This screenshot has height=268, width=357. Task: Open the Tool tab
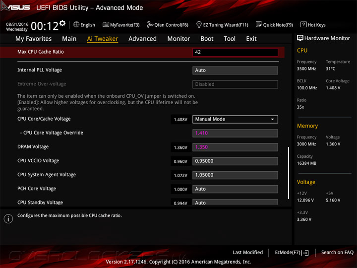click(x=230, y=39)
